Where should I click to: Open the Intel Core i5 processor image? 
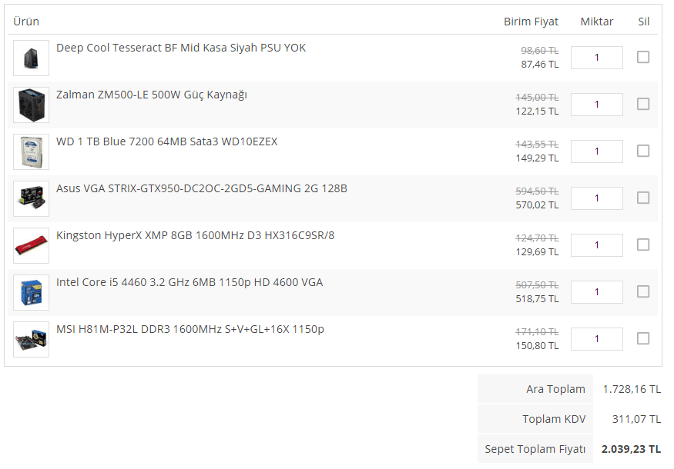[x=31, y=292]
